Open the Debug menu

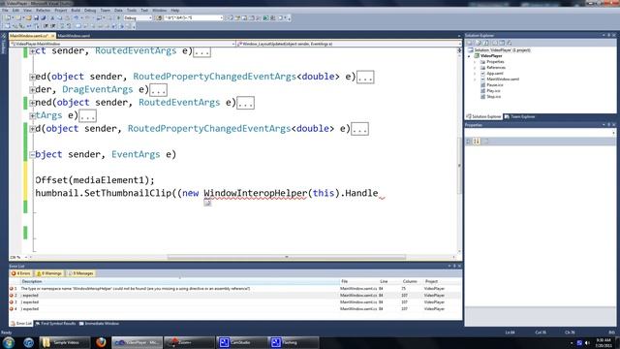(90, 11)
